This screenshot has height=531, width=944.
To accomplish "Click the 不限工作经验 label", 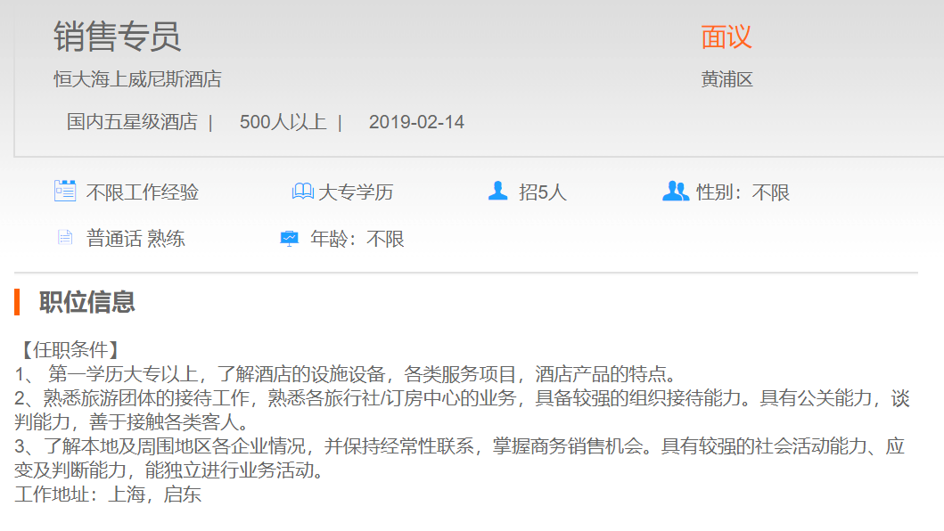I will click(x=142, y=192).
